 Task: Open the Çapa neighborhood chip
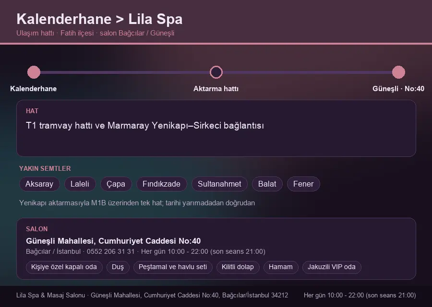(116, 184)
